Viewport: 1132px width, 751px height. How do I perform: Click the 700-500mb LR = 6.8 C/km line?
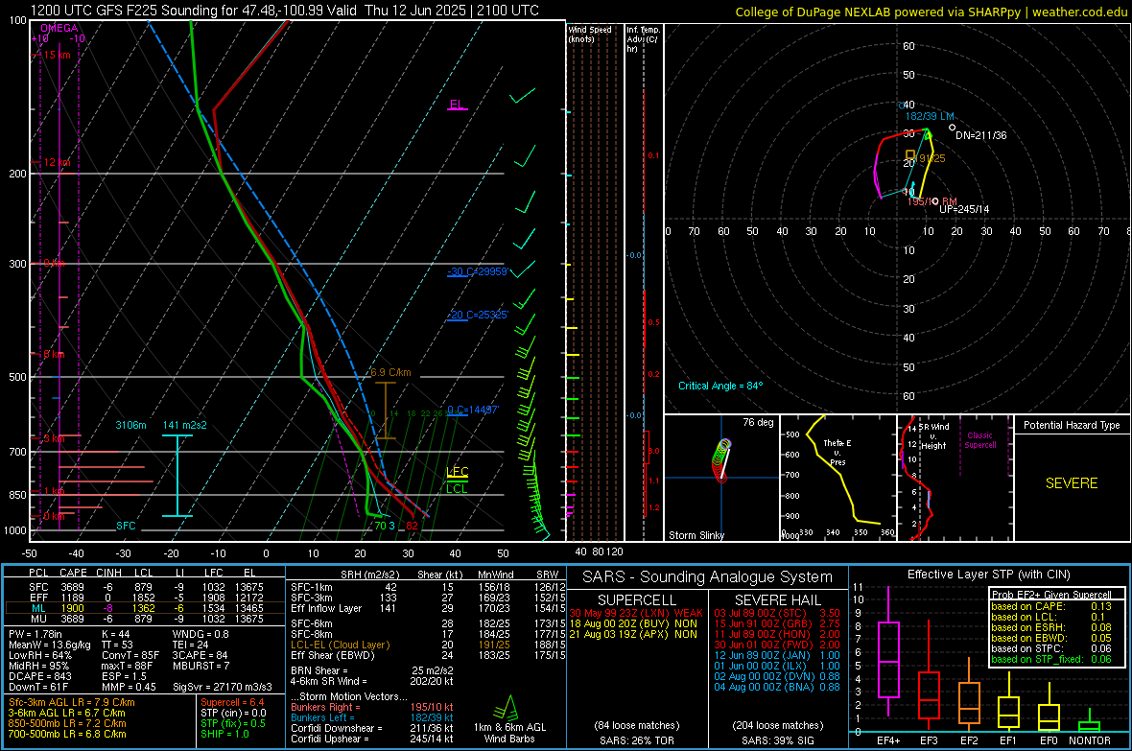[x=67, y=734]
